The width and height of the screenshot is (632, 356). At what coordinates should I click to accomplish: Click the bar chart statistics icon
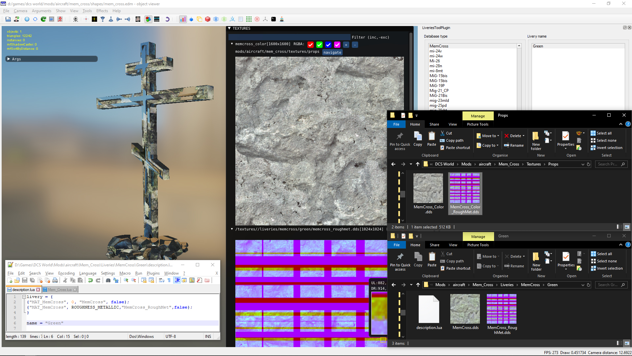pyautogui.click(x=183, y=19)
